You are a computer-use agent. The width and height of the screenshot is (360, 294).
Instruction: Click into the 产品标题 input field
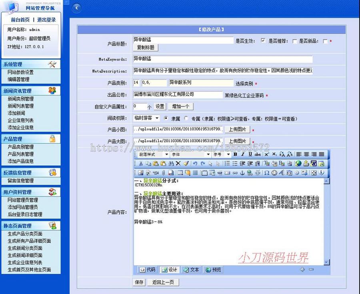coord(183,40)
